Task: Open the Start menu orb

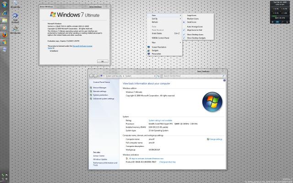Action: (x=4, y=4)
